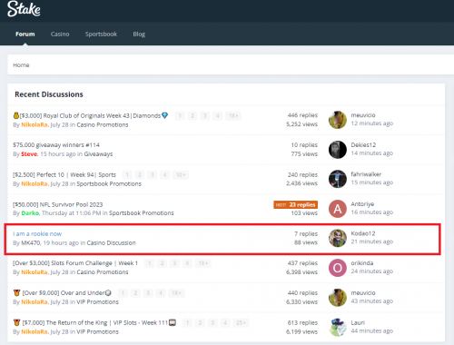Screen dimensions: 454x345
Task: Click meuvicio username in Royal Club row
Action: [x=363, y=115]
